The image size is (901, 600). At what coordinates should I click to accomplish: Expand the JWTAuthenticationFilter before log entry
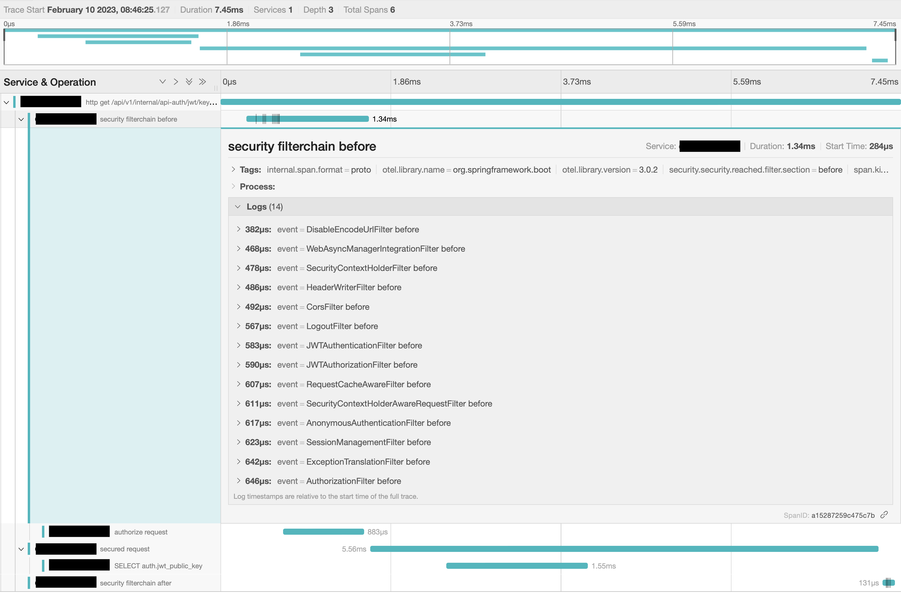point(238,345)
